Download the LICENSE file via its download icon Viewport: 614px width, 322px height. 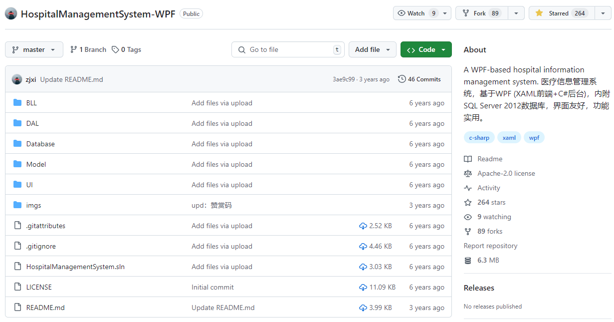pyautogui.click(x=363, y=287)
